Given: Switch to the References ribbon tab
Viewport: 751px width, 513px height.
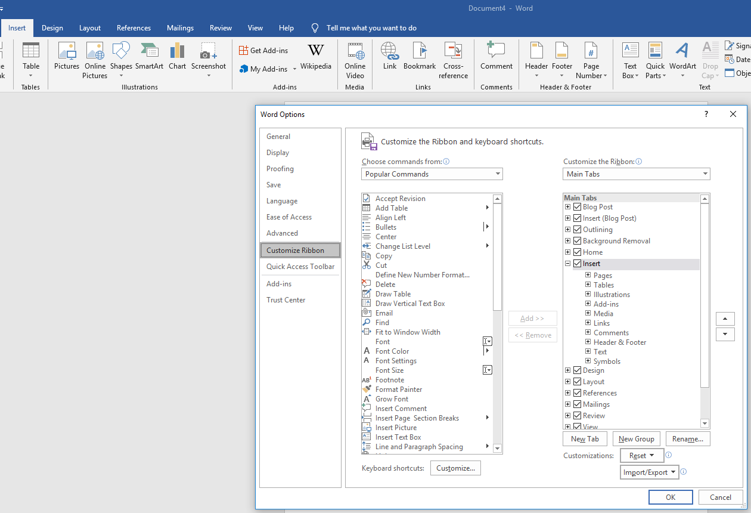Looking at the screenshot, I should click(x=134, y=28).
